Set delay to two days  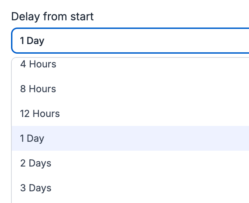130,163
